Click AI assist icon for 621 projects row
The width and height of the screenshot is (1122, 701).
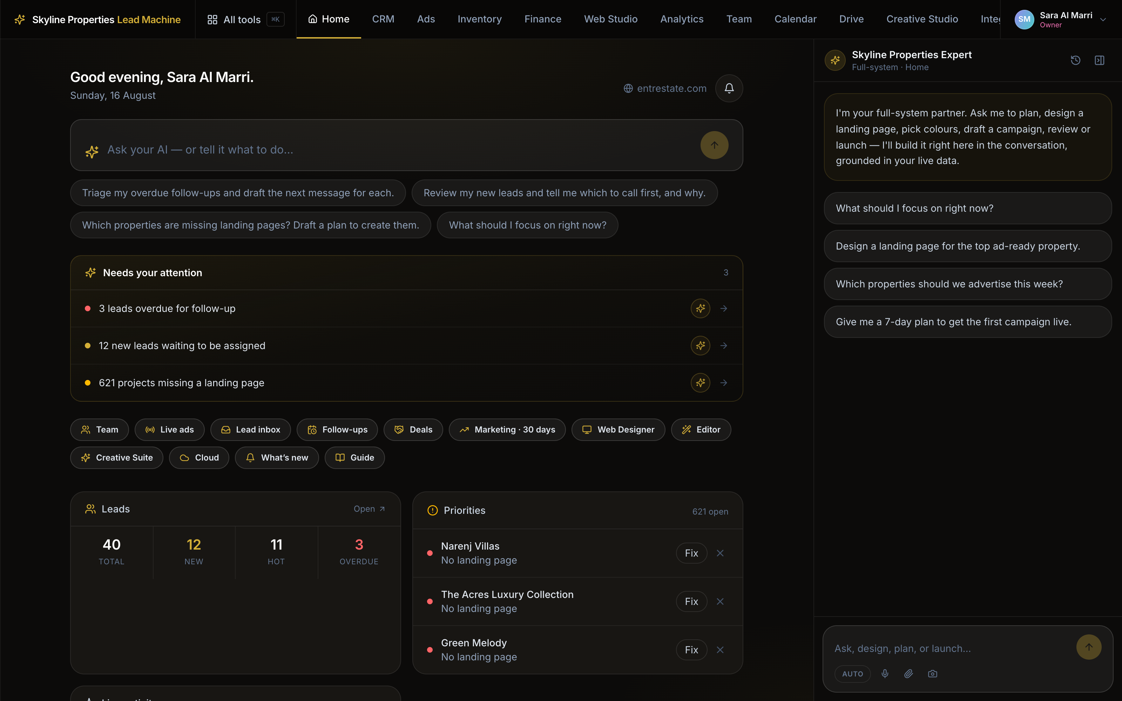pyautogui.click(x=700, y=382)
